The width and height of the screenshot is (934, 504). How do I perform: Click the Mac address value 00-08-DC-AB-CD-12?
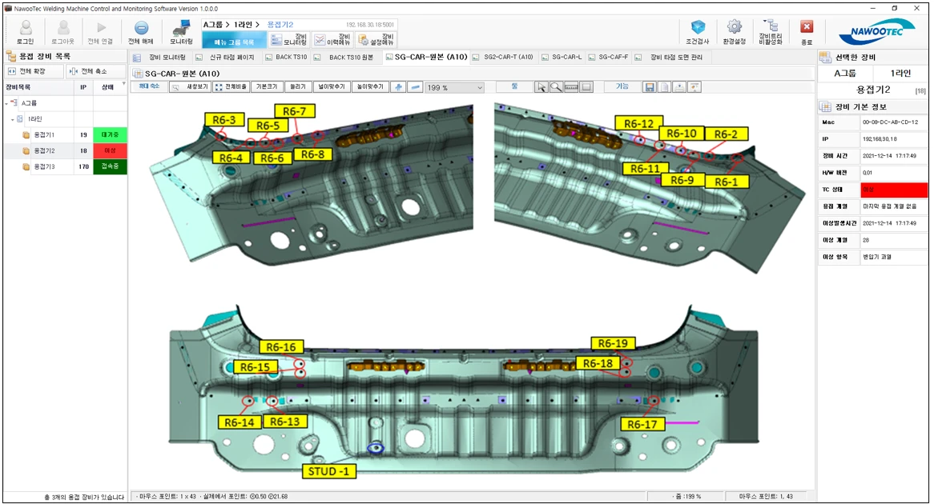(x=890, y=122)
